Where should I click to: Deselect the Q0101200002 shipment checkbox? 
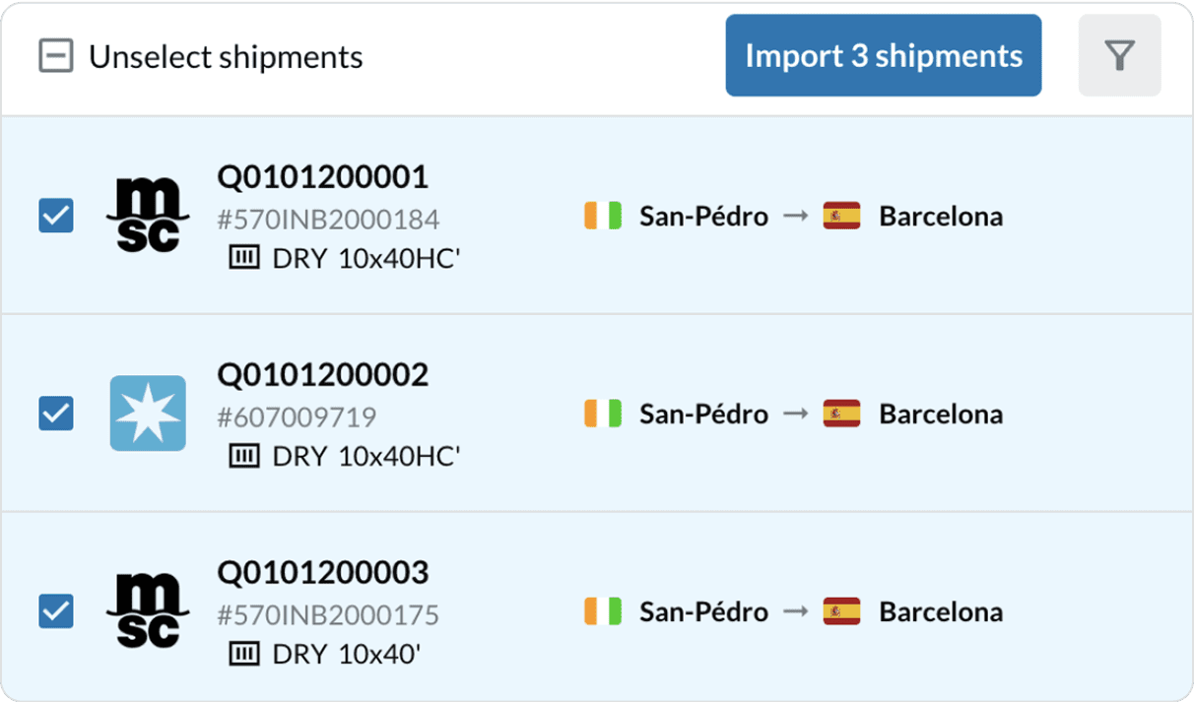55,414
